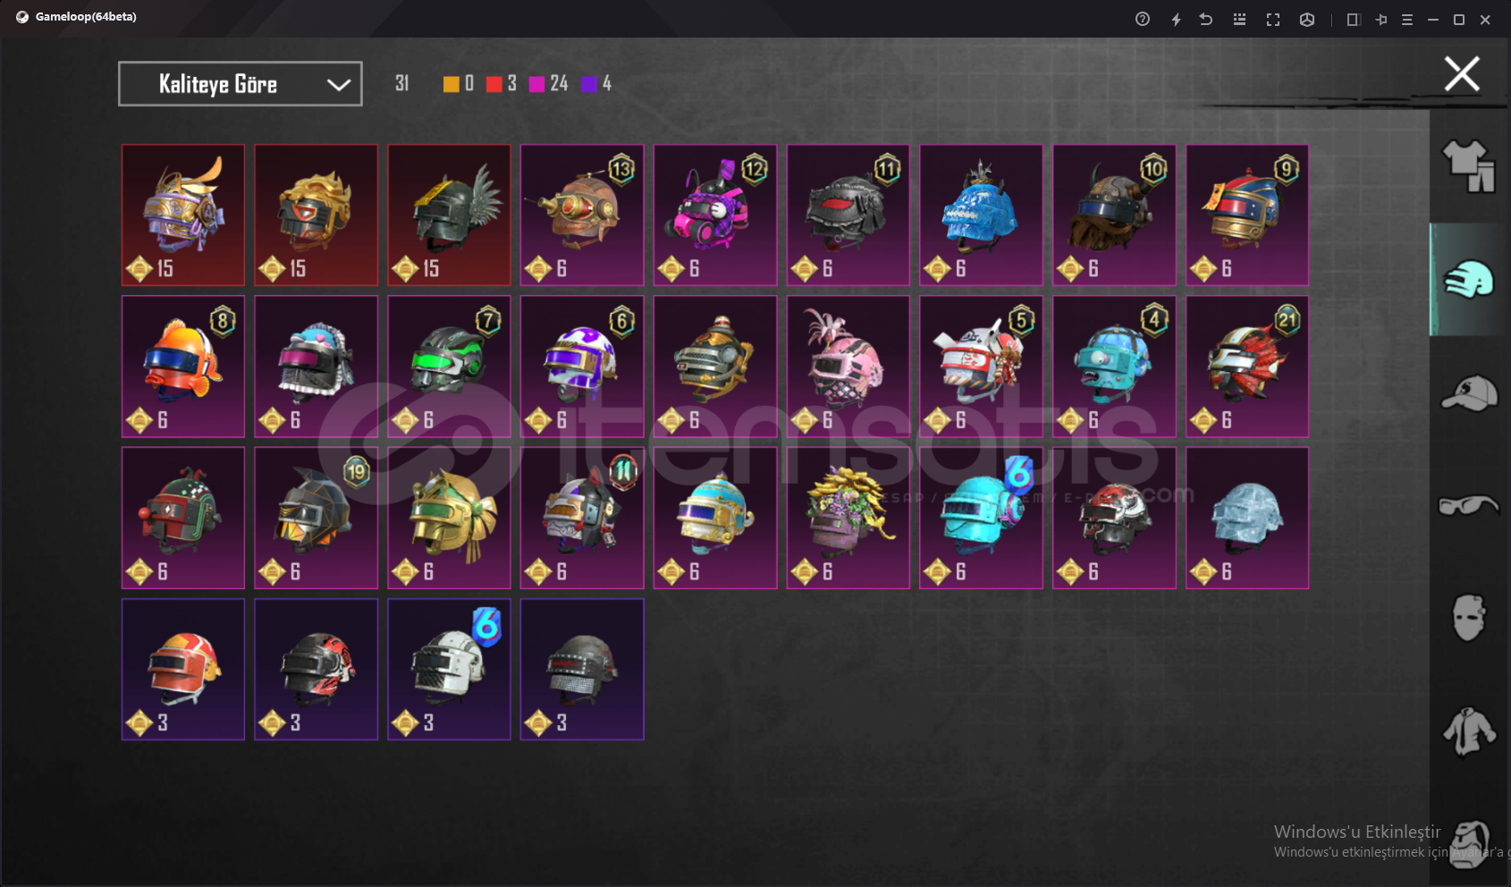1511x887 pixels.
Task: Select the orange fish helmet numbered 8
Action: click(x=183, y=367)
